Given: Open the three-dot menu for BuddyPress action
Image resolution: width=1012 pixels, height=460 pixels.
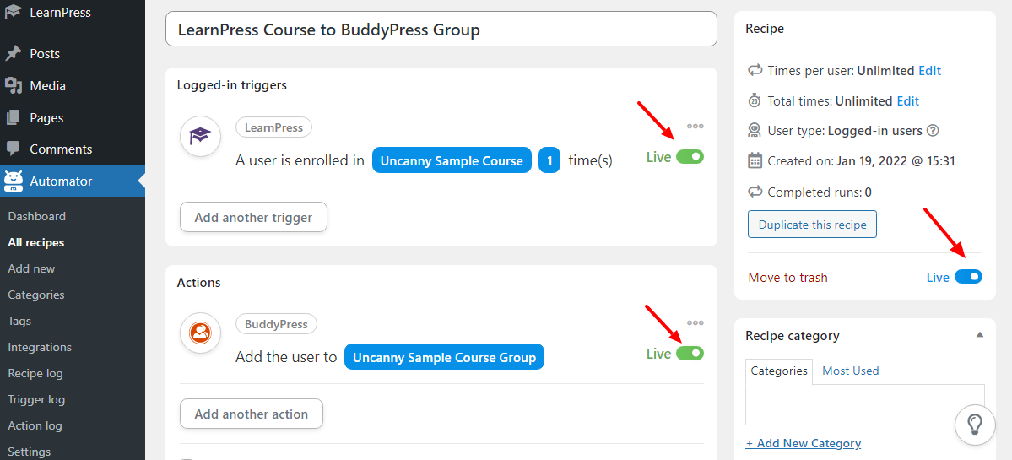Looking at the screenshot, I should [x=695, y=322].
